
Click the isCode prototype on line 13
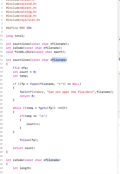pos(34,48)
